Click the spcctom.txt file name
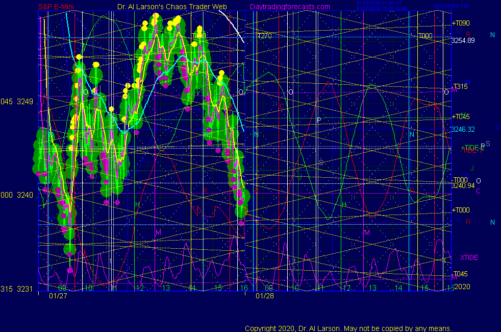The height and width of the screenshot is (332, 501). click(452, 6)
